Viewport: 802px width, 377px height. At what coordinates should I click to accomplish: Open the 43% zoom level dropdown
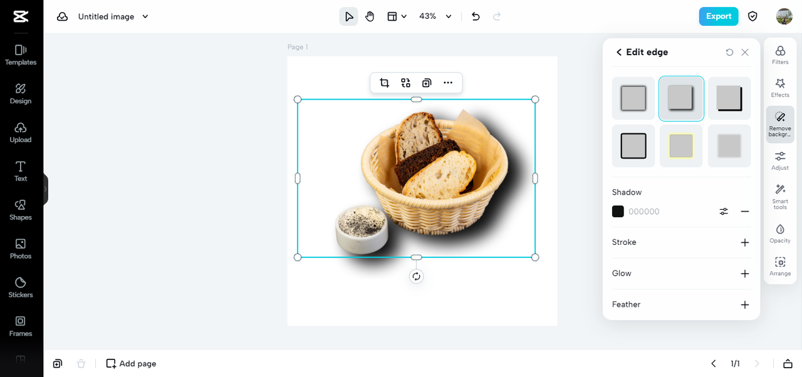click(435, 16)
